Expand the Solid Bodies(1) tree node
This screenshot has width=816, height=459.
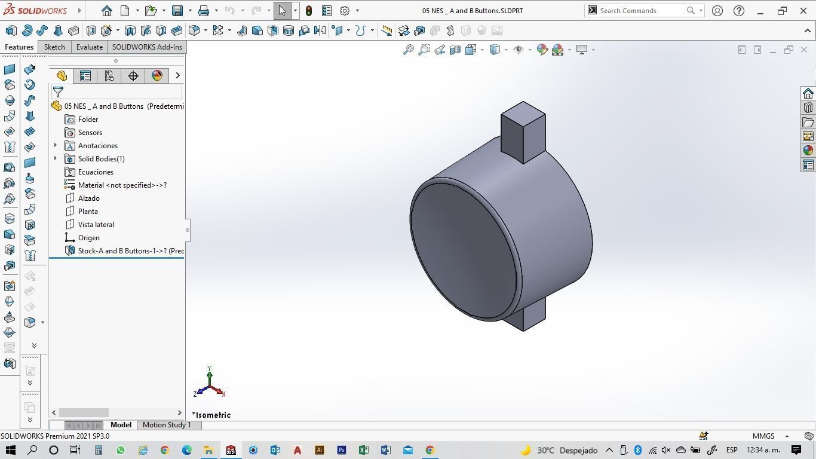(x=56, y=158)
